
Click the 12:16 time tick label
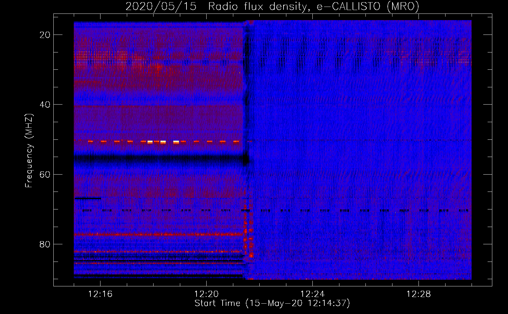coord(100,294)
